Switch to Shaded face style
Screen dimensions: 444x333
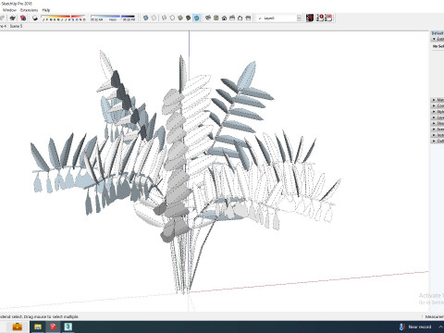pos(180,18)
